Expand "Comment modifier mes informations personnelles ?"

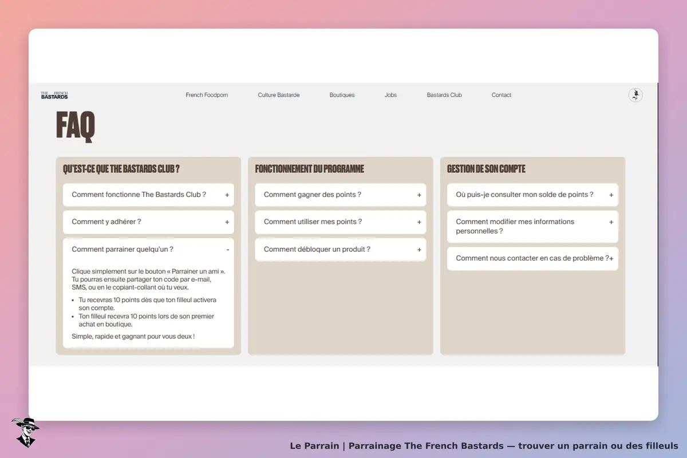532,227
